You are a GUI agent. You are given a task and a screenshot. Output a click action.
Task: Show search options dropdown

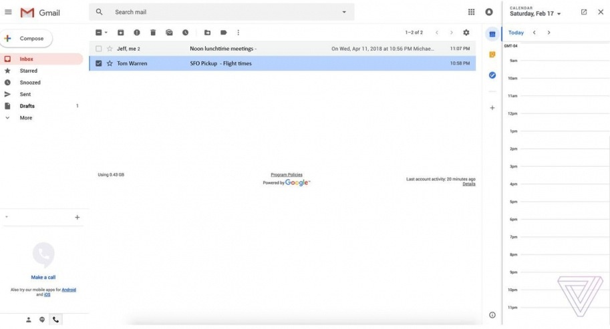[344, 12]
